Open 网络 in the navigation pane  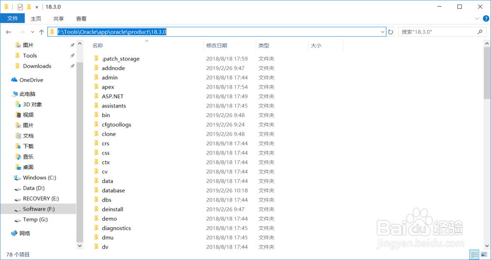point(25,233)
